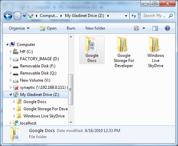This screenshot has width=178, height=146.
Task: Expand arrow after Comput... breadcrumb
Action: (61, 16)
